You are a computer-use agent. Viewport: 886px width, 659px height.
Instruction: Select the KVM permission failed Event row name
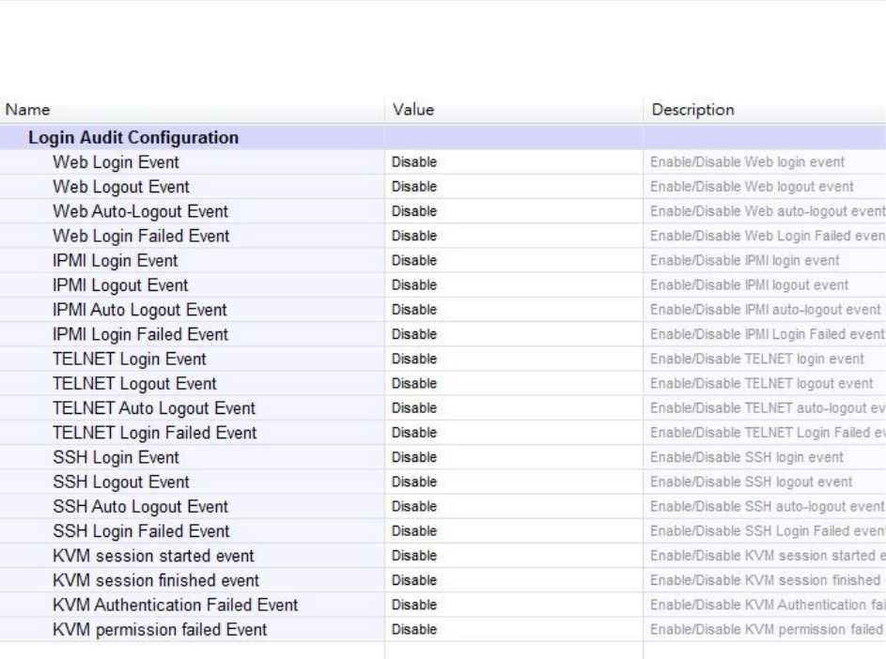160,630
